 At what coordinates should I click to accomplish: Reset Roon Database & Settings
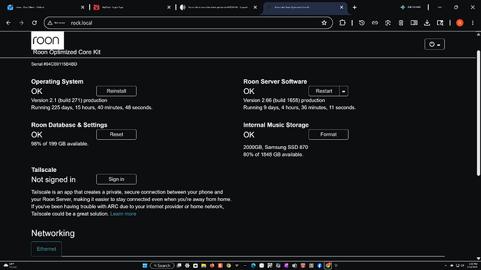[x=116, y=134]
